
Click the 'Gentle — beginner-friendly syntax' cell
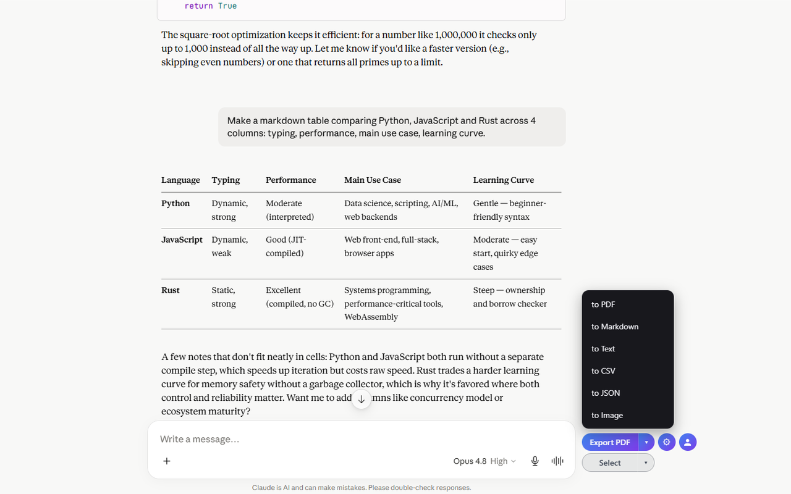[510, 210]
